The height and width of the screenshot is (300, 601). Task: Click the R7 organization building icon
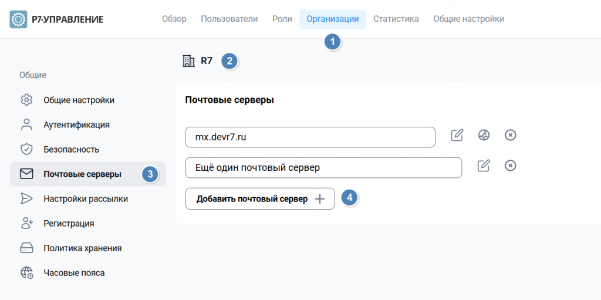click(x=188, y=60)
